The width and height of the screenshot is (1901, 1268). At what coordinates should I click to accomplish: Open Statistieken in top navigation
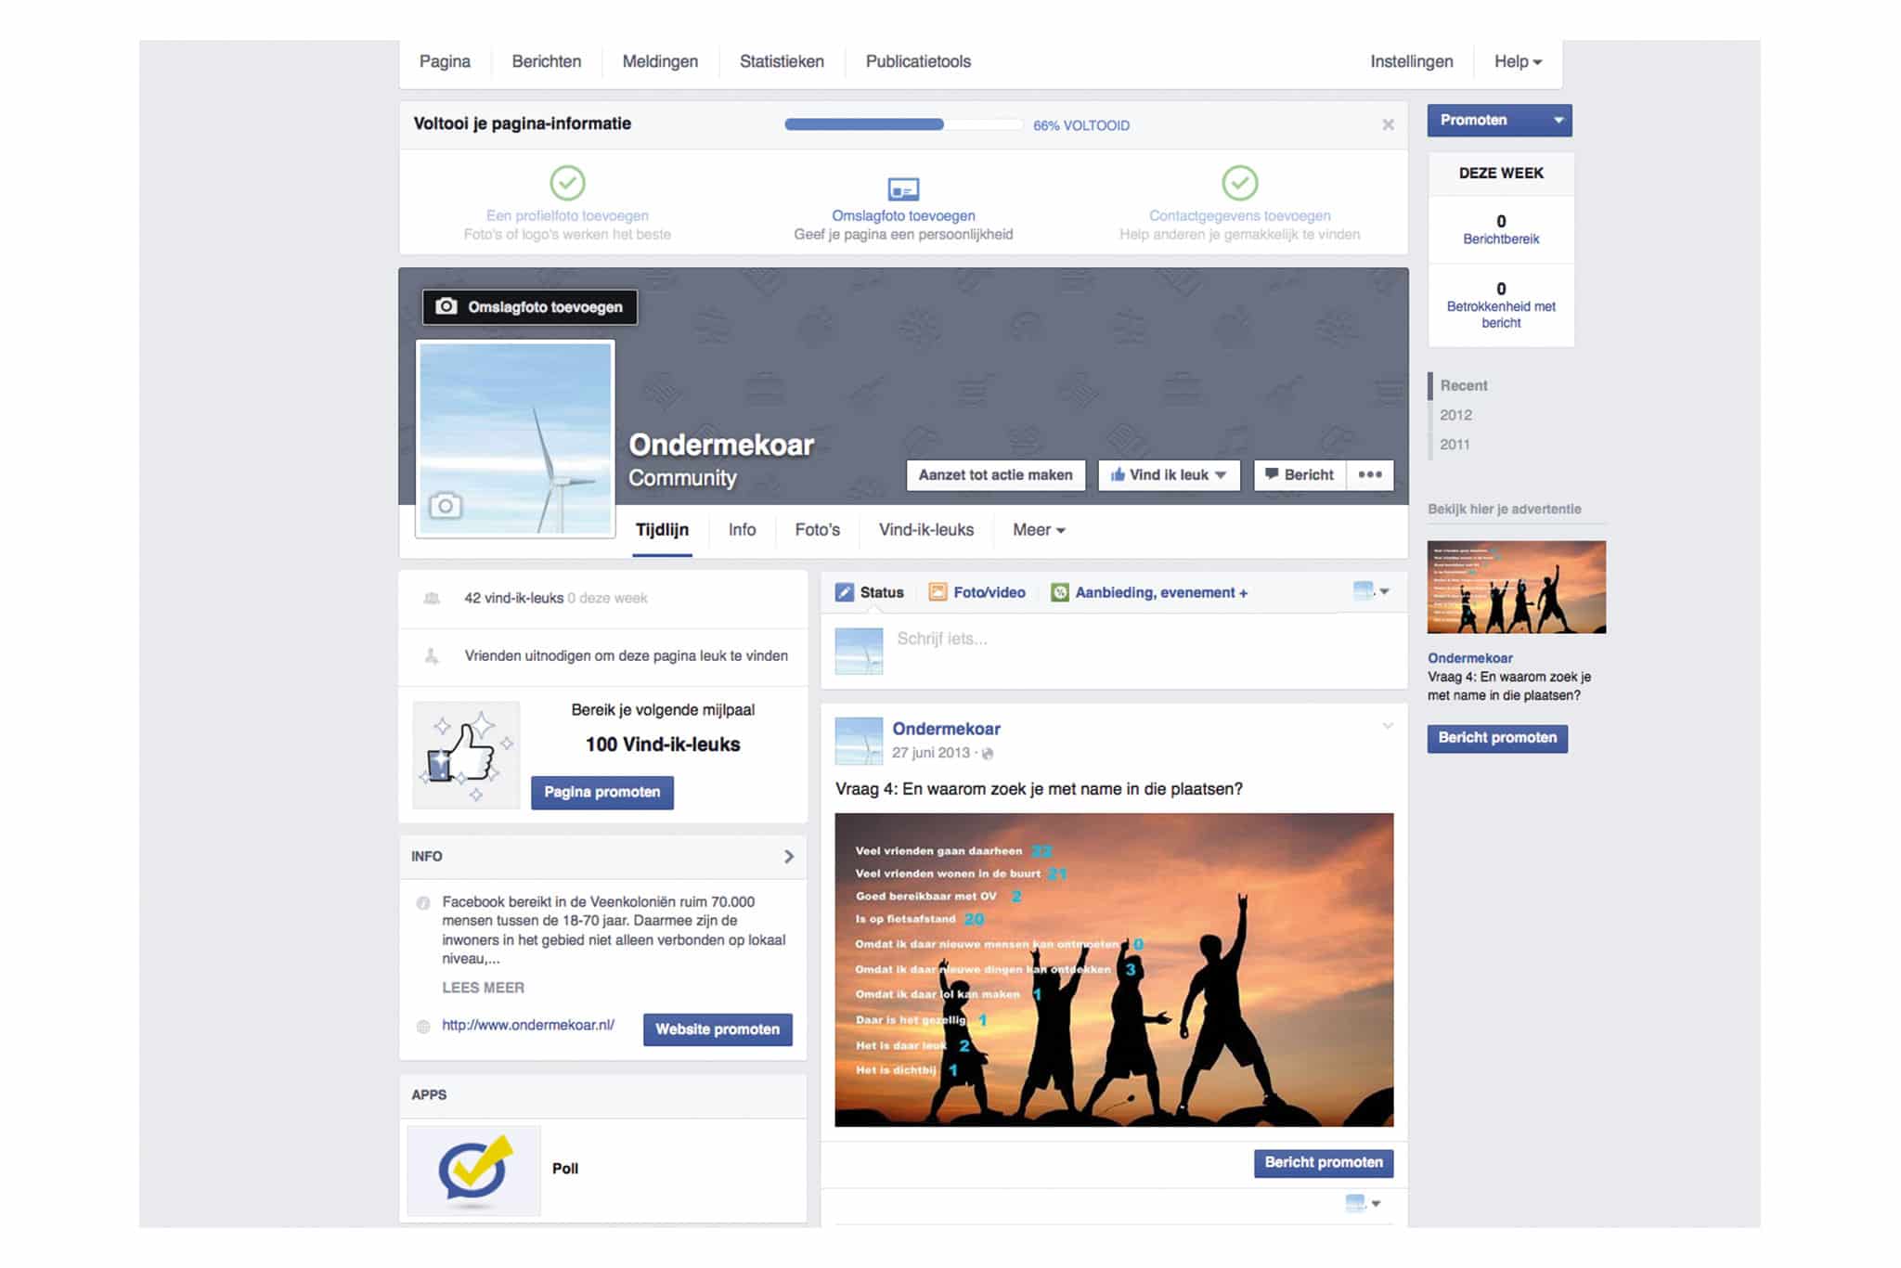(782, 61)
